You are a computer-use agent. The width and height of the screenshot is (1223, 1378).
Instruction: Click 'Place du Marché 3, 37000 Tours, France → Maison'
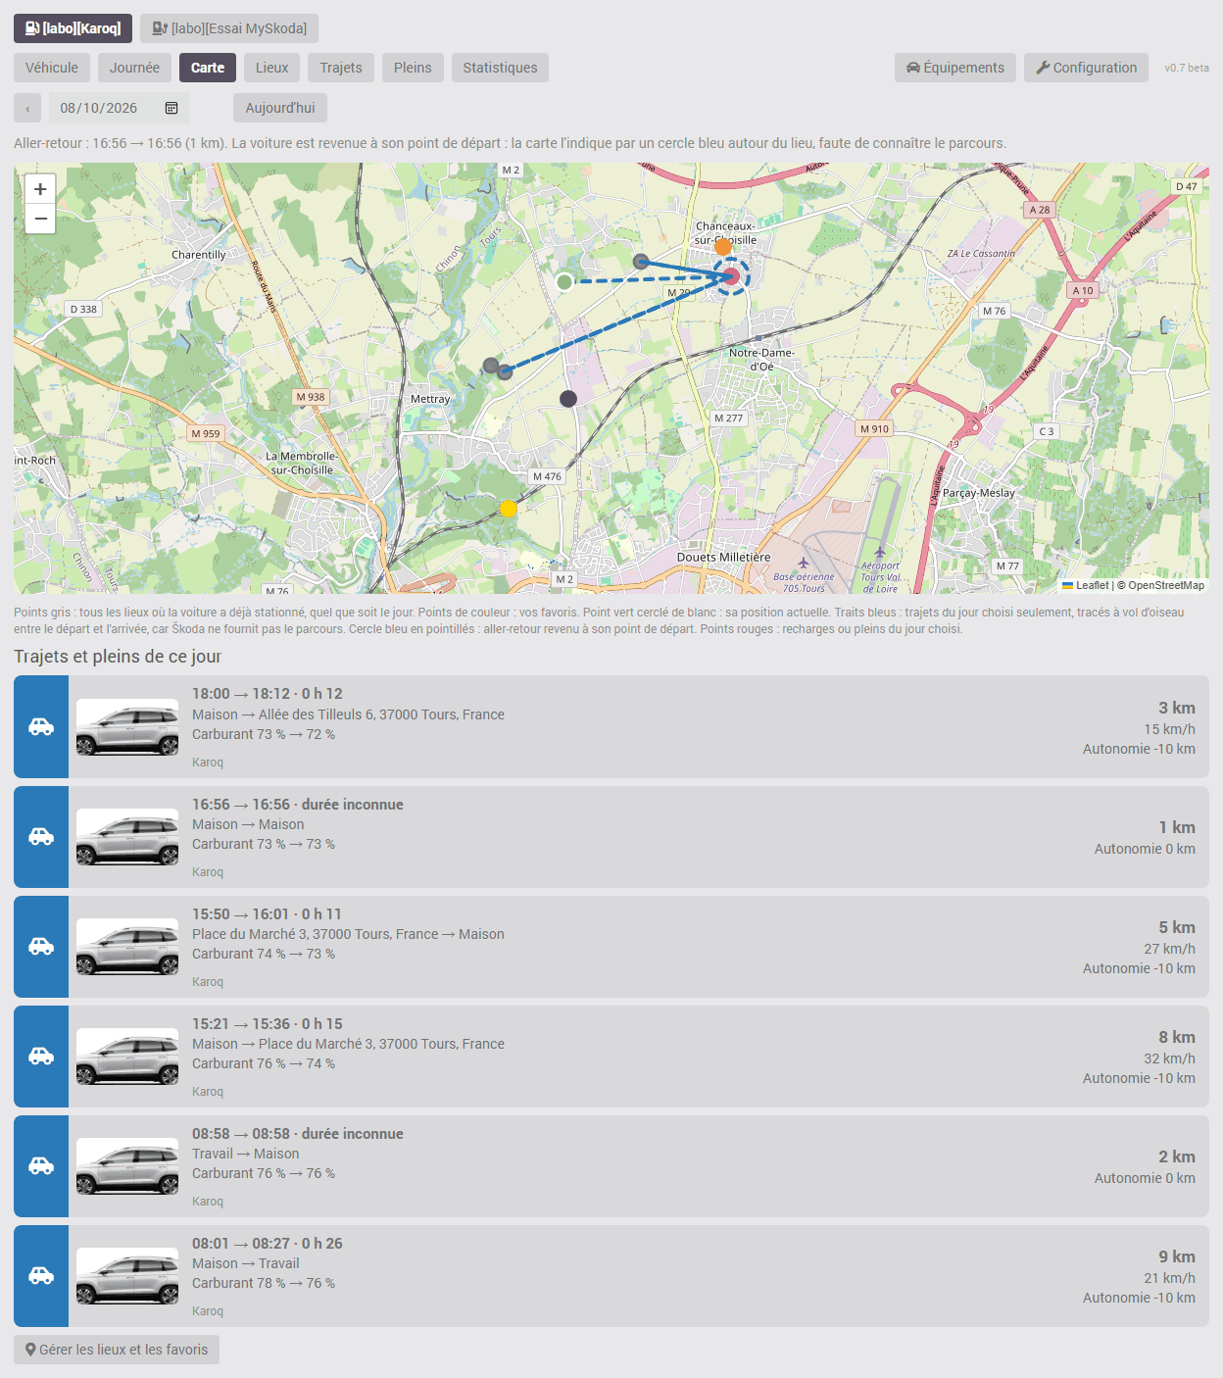point(348,934)
